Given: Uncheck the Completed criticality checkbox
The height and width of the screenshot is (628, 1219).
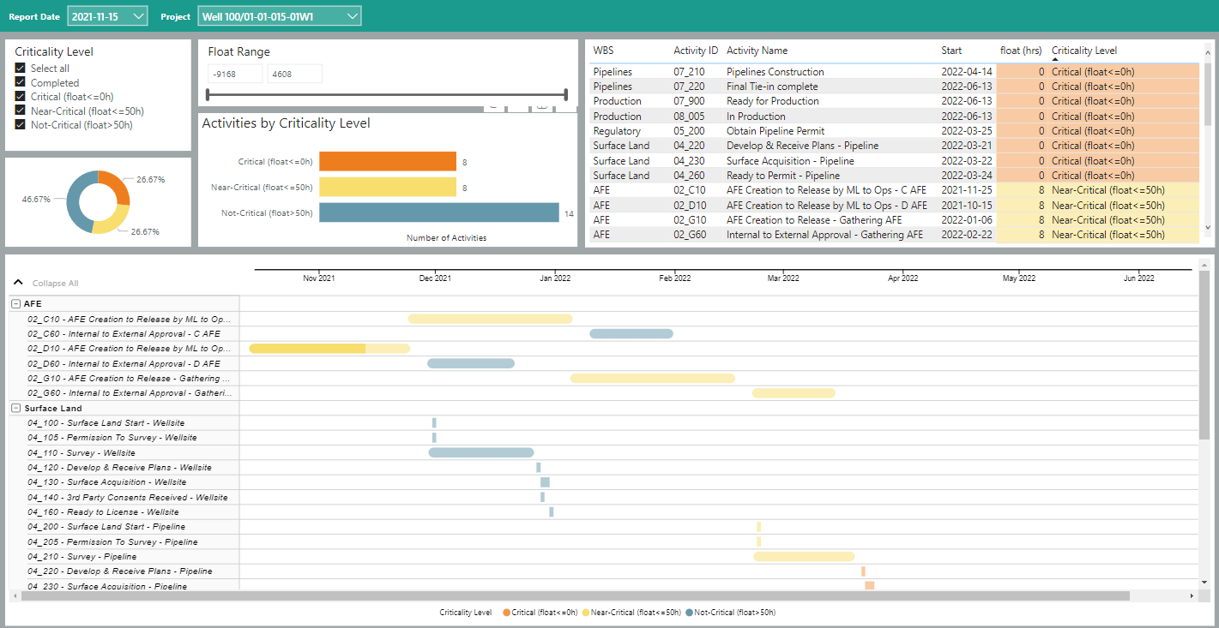Looking at the screenshot, I should [21, 83].
